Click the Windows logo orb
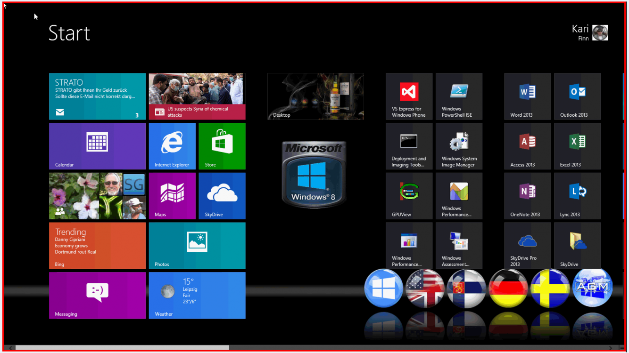 (384, 288)
